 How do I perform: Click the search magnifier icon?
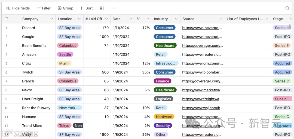click(287, 8)
